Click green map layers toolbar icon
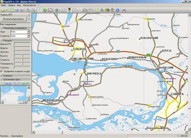The image size is (191, 138). click(x=97, y=10)
